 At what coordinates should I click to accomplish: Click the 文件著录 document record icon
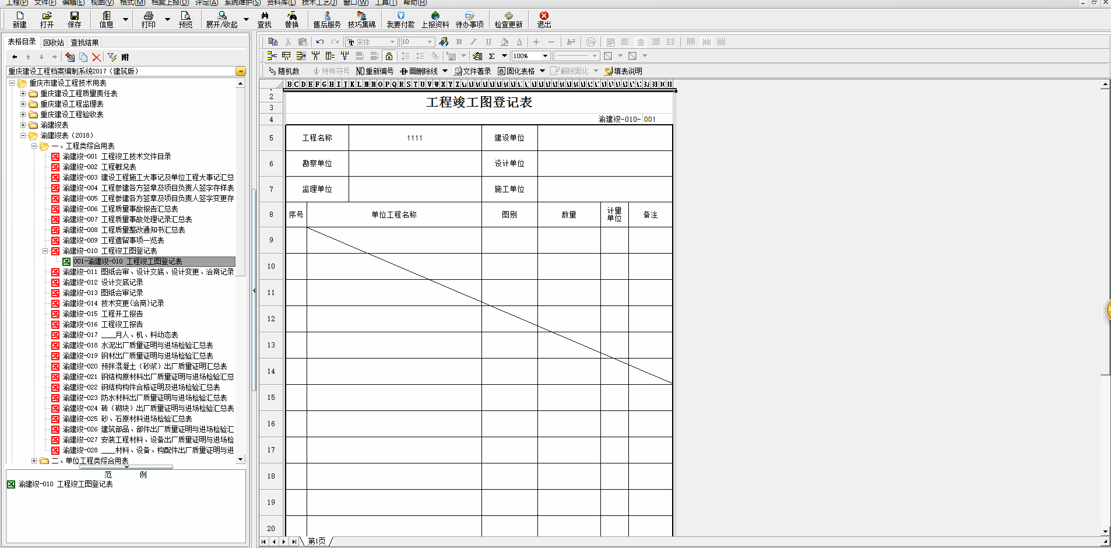coord(473,71)
